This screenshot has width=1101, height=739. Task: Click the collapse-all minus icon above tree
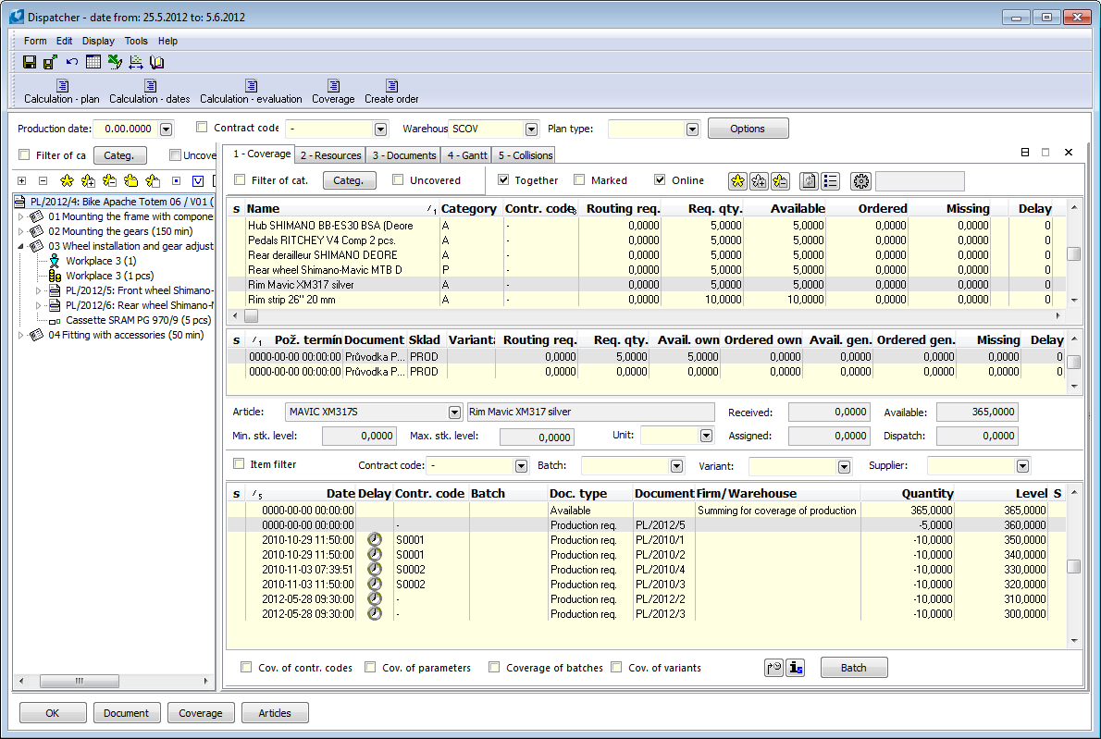(43, 180)
